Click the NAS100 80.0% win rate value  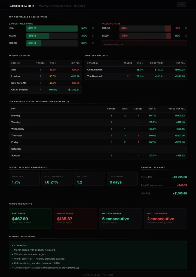coord(84,36)
